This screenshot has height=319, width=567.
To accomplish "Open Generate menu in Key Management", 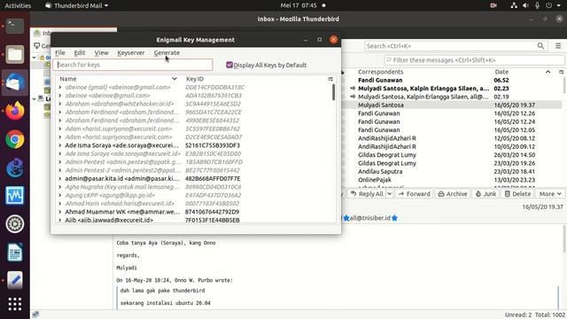I will (167, 53).
